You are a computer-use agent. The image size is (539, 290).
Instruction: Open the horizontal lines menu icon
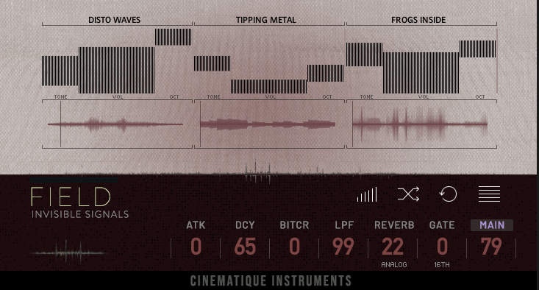489,194
